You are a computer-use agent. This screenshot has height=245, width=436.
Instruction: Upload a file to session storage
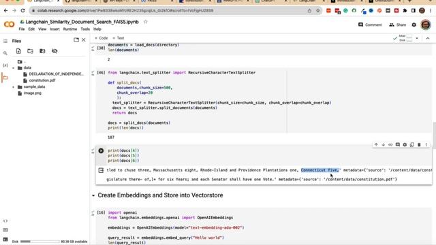(x=18, y=51)
